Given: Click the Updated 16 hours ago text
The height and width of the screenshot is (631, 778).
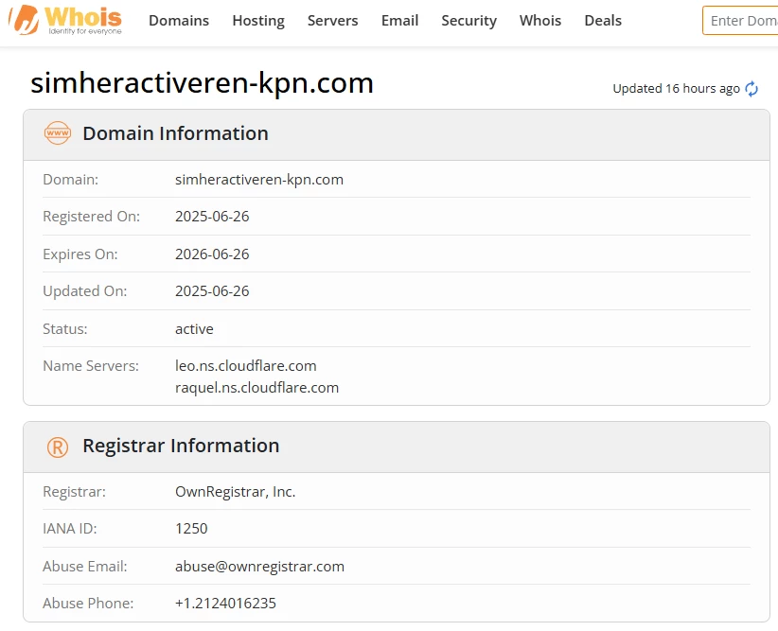Looking at the screenshot, I should click(x=676, y=88).
